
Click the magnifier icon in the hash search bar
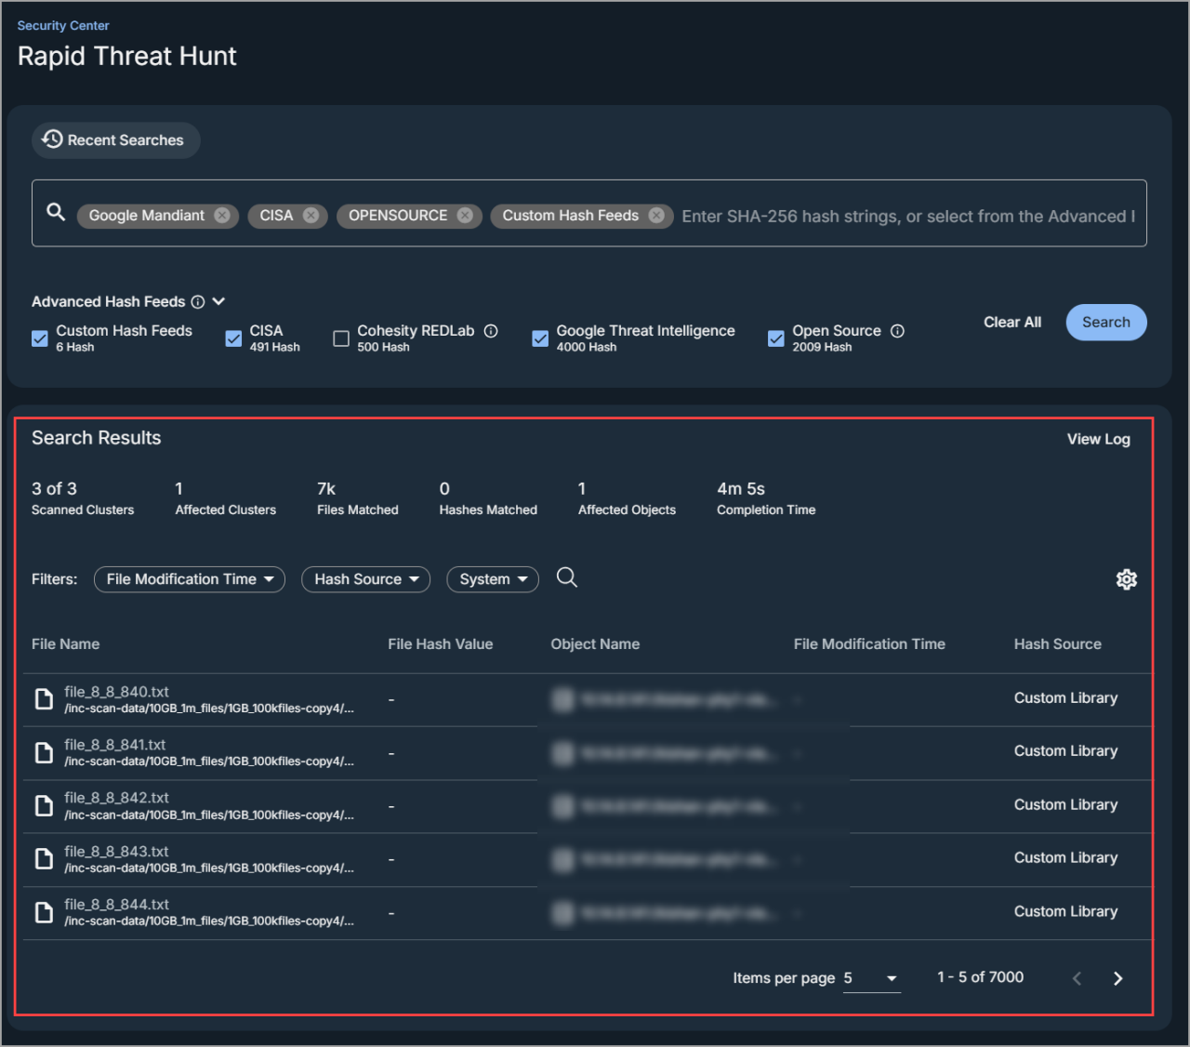pos(55,212)
